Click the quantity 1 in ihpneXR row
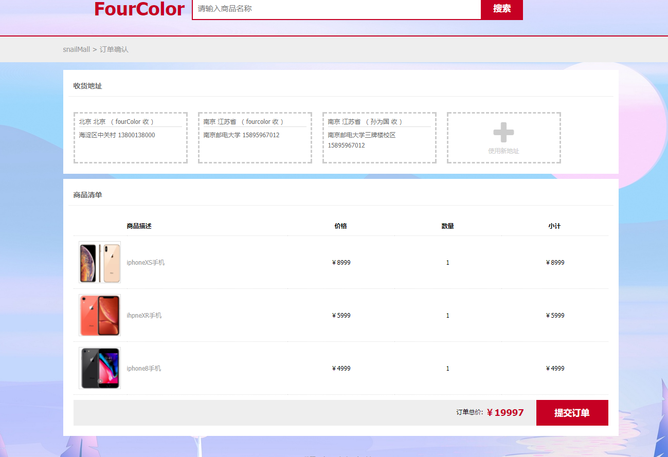The width and height of the screenshot is (668, 457). [447, 316]
